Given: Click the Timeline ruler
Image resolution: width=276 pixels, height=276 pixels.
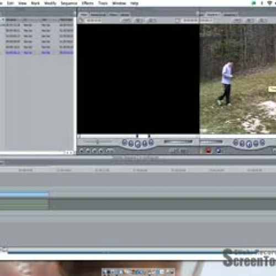Looking at the screenshot, I should (138, 170).
